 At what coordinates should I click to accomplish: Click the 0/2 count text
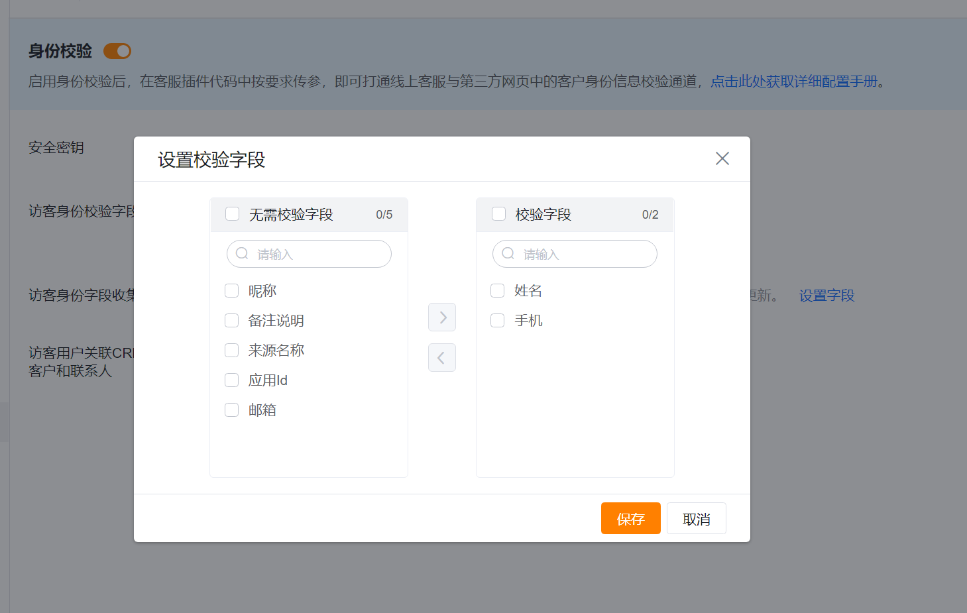[650, 215]
